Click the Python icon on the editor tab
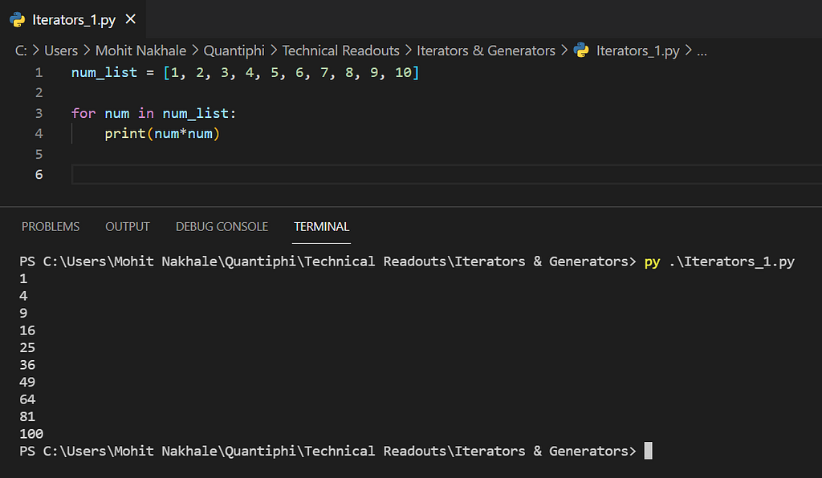This screenshot has width=822, height=478. (x=18, y=20)
